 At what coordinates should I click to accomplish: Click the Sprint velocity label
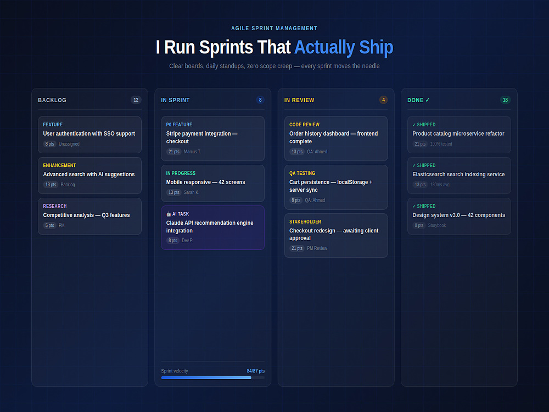pos(175,371)
